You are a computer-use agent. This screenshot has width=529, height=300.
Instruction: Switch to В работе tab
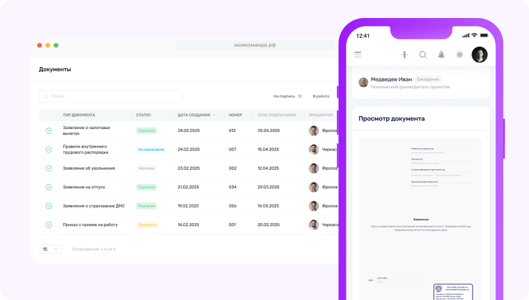(x=321, y=97)
